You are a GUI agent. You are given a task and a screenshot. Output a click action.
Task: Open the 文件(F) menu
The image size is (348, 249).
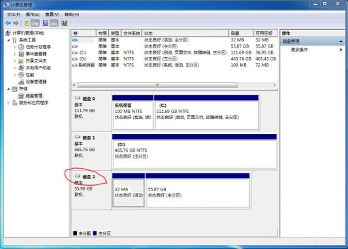pos(14,14)
